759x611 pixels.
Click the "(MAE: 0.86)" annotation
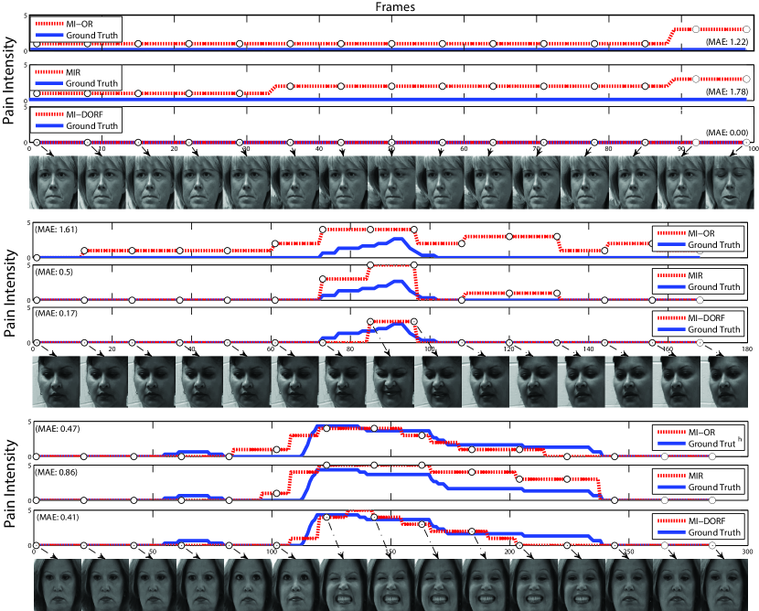point(57,472)
